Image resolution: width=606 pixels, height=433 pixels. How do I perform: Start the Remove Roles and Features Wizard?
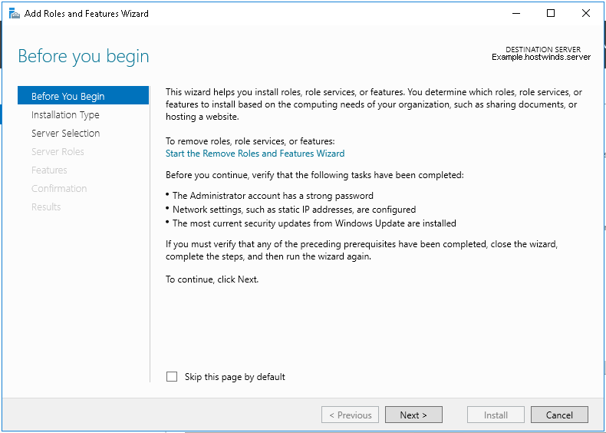click(255, 154)
